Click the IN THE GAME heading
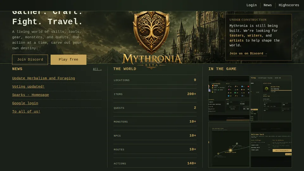304x171 pixels. click(222, 69)
